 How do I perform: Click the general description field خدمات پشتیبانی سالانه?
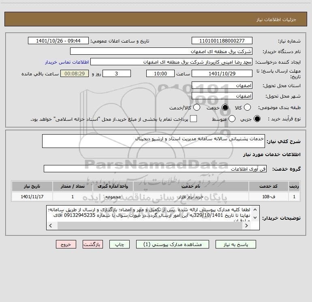(x=154, y=141)
